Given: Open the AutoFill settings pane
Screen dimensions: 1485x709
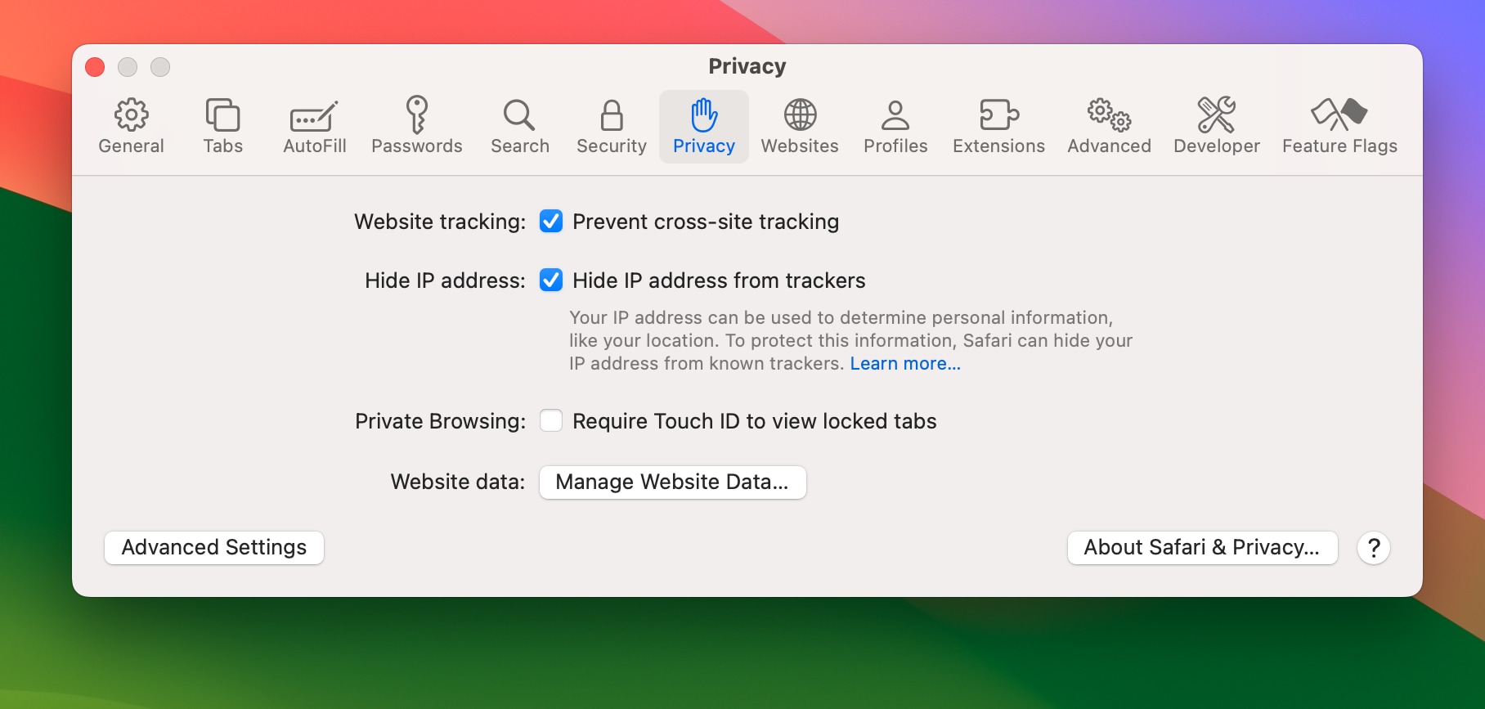Looking at the screenshot, I should pyautogui.click(x=314, y=117).
